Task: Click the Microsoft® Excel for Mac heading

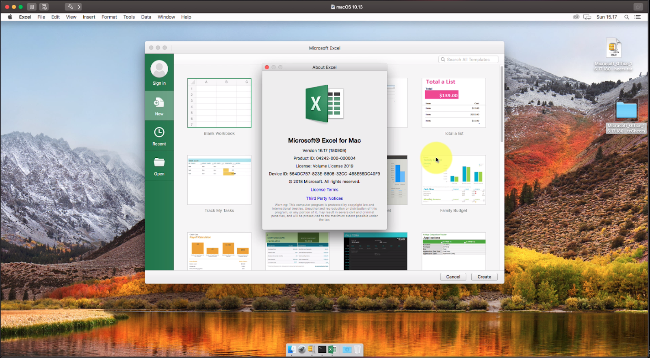Action: pyautogui.click(x=324, y=140)
